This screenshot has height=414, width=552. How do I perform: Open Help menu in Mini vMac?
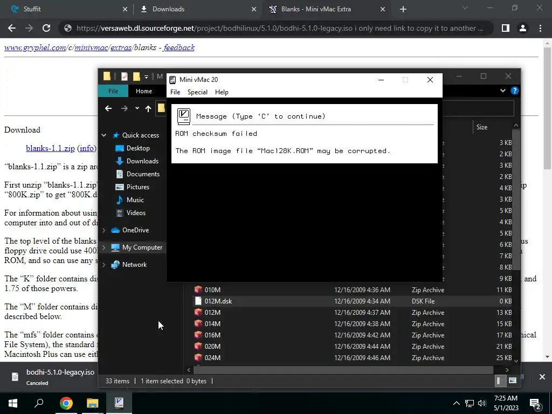point(222,92)
